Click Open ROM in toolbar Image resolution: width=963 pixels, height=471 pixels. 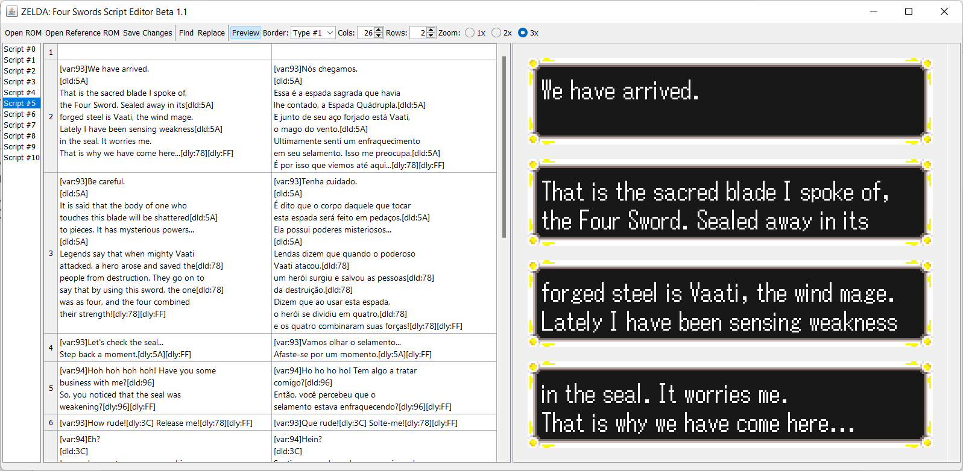pos(24,33)
